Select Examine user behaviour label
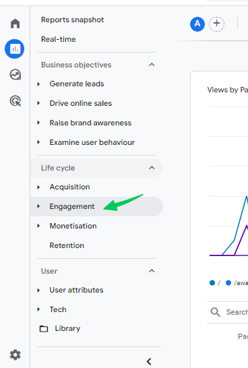Screen dimensions: 248x368 point(92,142)
